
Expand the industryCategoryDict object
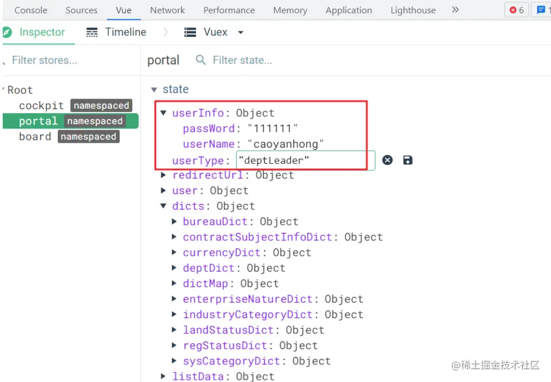click(174, 314)
